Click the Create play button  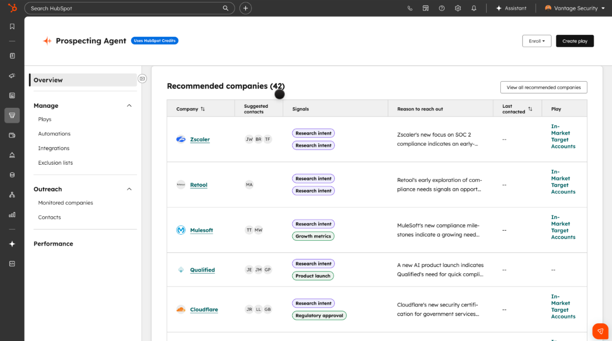click(575, 41)
